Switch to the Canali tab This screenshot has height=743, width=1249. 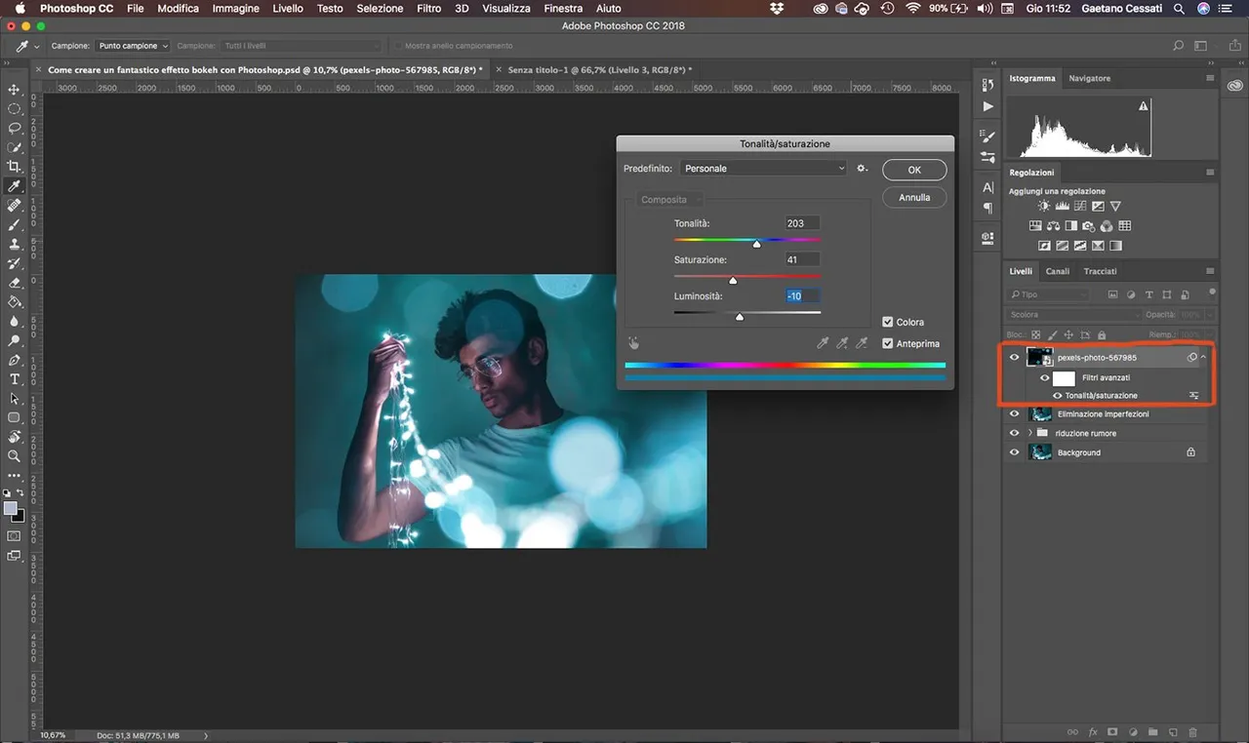click(x=1058, y=271)
